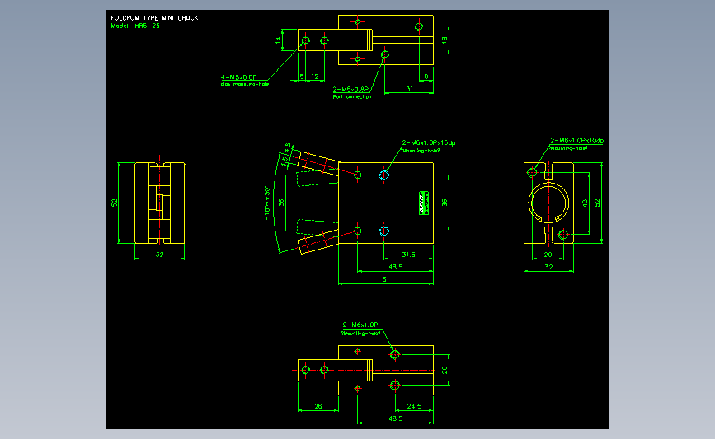715x439 pixels.
Task: Select the "Port connection" note text
Action: click(352, 97)
